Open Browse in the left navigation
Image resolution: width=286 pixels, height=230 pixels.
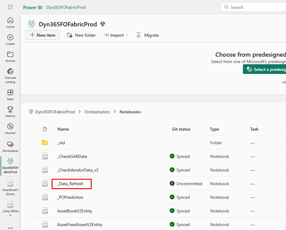[10, 57]
